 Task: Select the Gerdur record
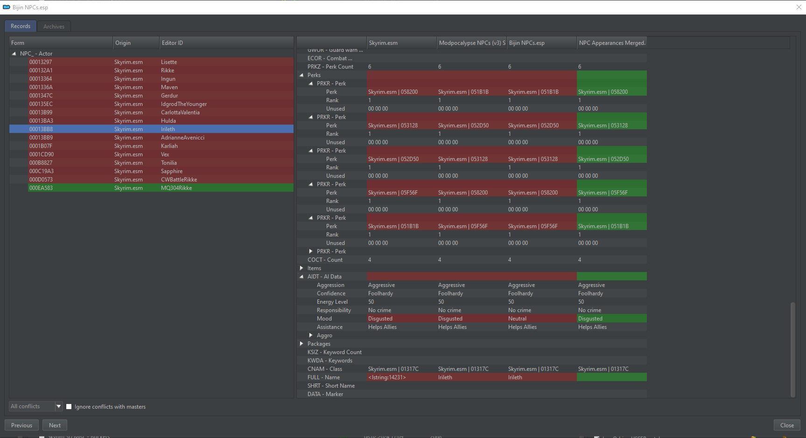click(152, 96)
